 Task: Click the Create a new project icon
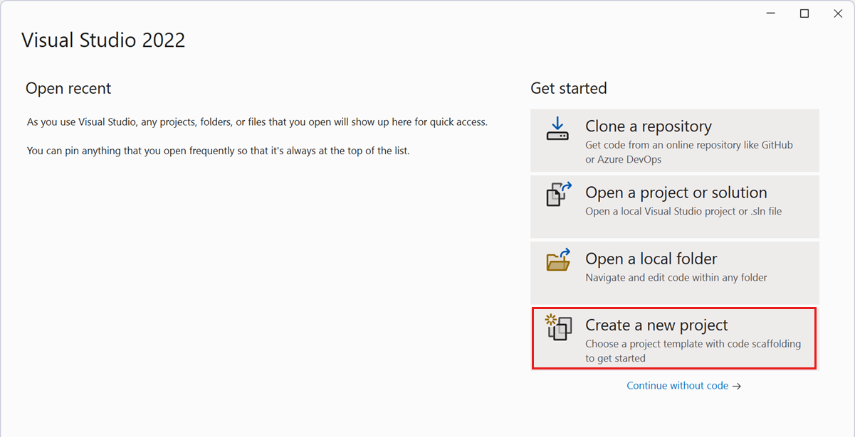(x=559, y=328)
